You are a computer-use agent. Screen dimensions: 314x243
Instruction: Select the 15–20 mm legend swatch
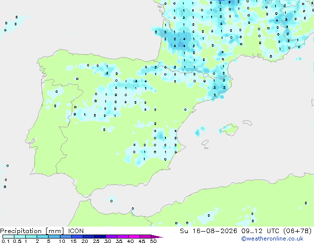(77, 237)
